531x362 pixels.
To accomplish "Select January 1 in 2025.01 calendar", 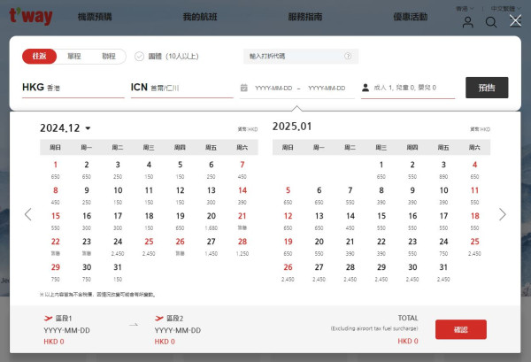I will 381,170.
